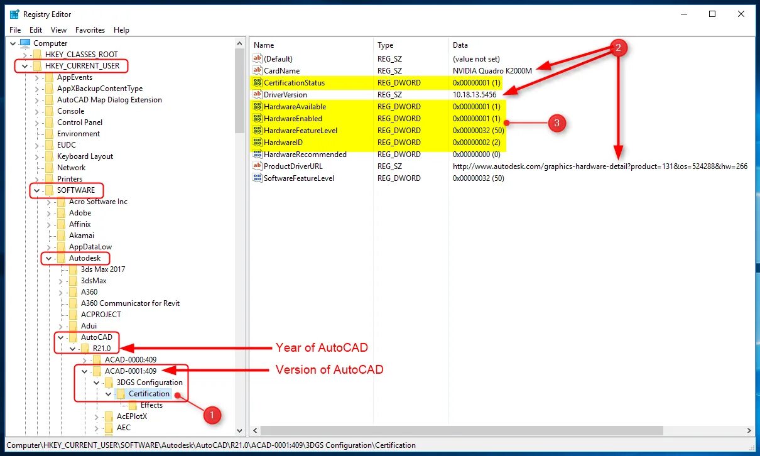Collapse the AutoCAD key chevron
The height and width of the screenshot is (456, 760).
point(60,337)
